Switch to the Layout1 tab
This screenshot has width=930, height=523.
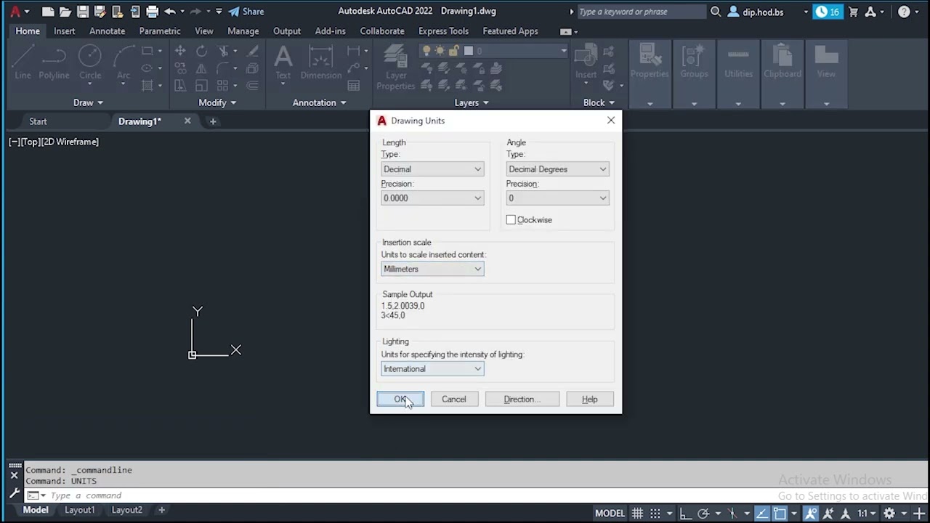point(80,510)
